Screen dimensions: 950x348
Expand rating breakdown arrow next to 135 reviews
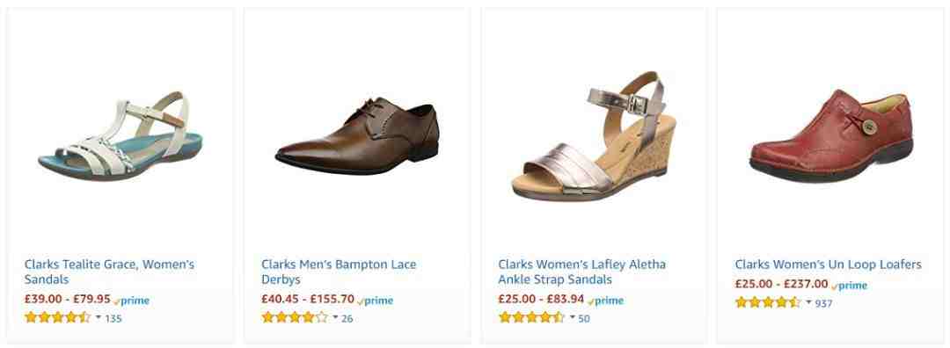click(99, 317)
